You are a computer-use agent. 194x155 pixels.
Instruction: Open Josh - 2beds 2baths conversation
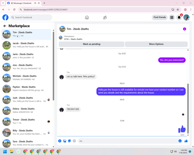[x=26, y=100]
